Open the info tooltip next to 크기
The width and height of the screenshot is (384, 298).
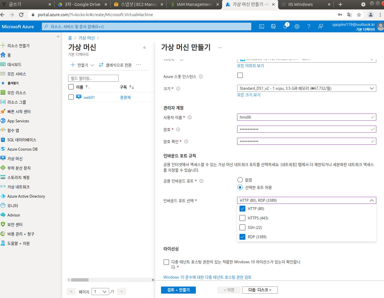pyautogui.click(x=178, y=89)
